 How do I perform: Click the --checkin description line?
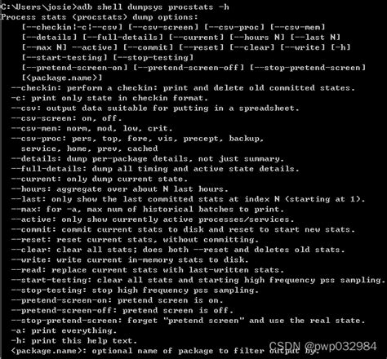[x=183, y=88]
